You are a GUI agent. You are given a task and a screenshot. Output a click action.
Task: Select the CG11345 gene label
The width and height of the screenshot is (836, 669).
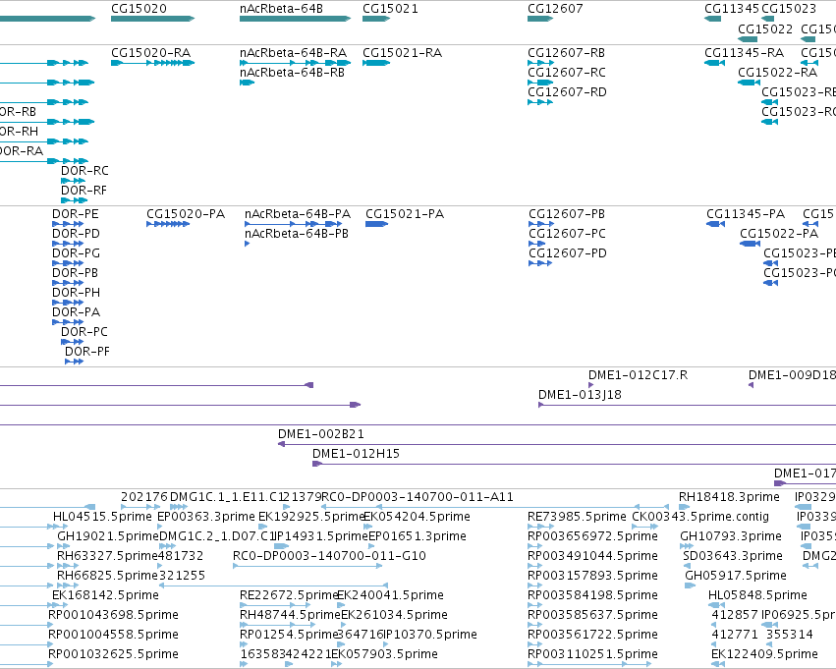[732, 9]
